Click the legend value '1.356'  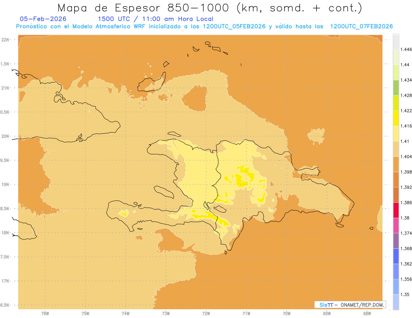pyautogui.click(x=406, y=279)
